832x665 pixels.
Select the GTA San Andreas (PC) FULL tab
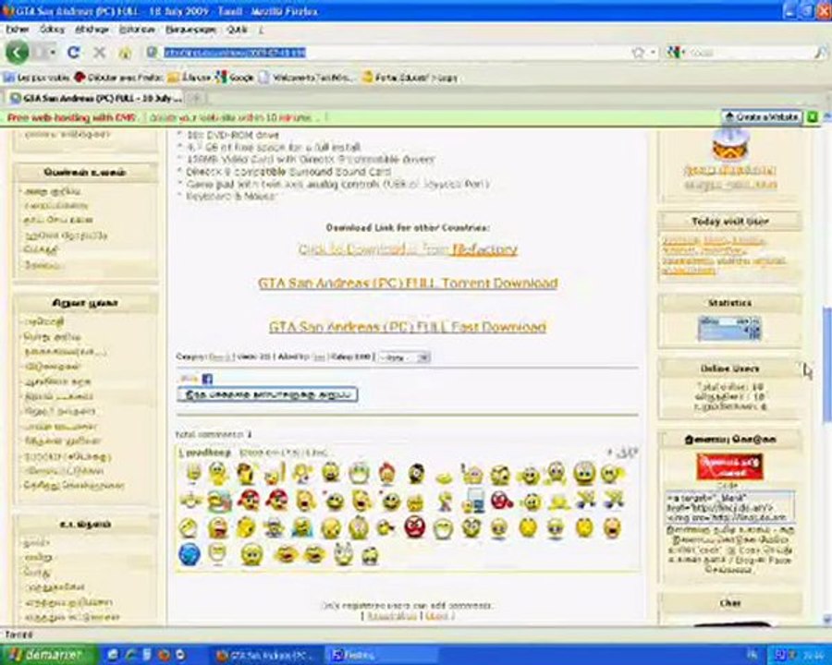(x=95, y=98)
